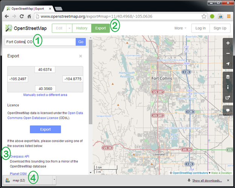The image size is (235, 188).
Task: Click the Log In button
Action: point(200,28)
